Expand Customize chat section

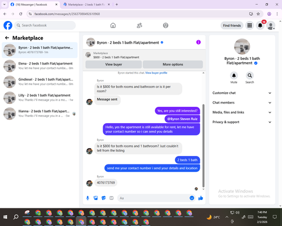point(242,93)
